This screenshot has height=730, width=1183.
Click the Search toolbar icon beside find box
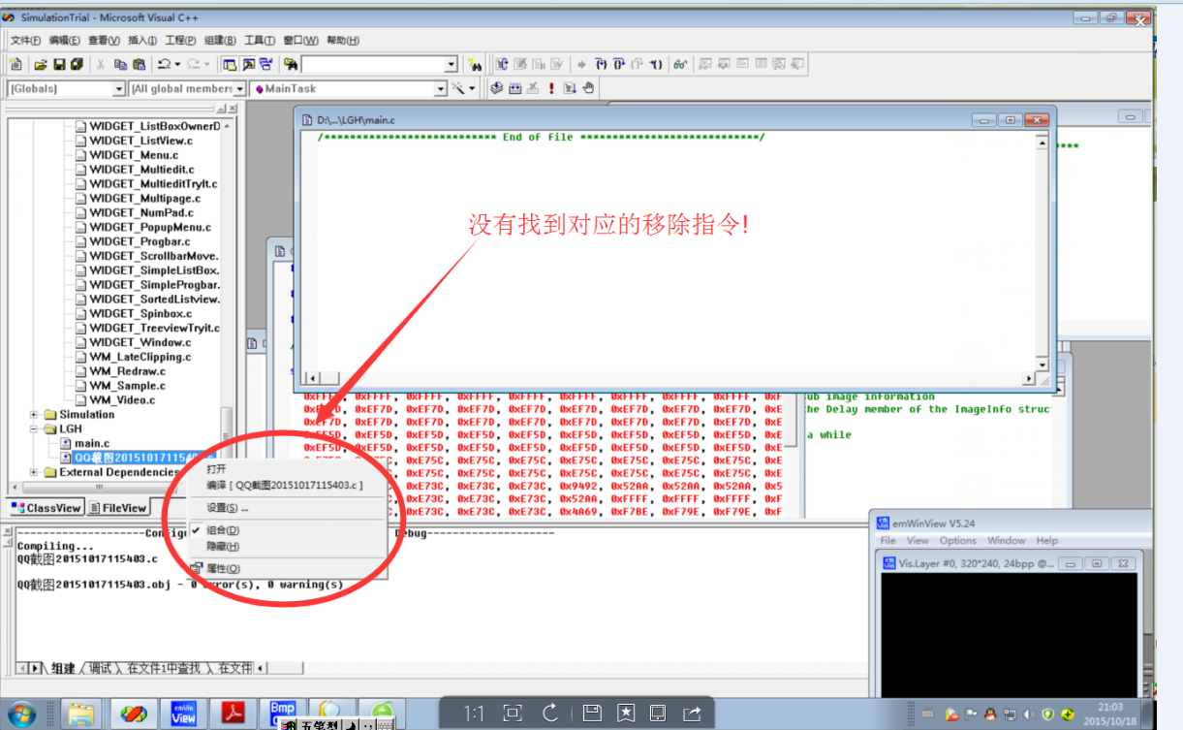pos(475,65)
